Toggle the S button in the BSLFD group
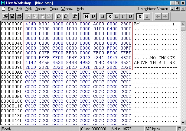The height and width of the screenshot is (131, 186). click(x=109, y=16)
